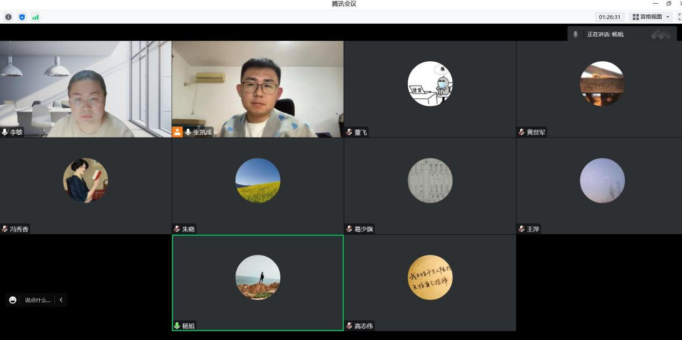Viewport: 682px width, 340px height.
Task: Collapse the chat bar with the chevron
Action: coord(61,300)
